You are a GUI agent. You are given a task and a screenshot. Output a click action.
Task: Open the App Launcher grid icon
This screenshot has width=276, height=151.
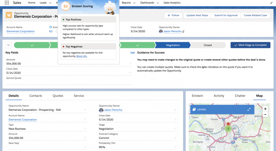7,3
